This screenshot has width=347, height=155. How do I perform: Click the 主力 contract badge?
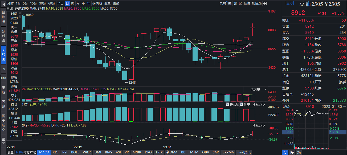(289, 3)
